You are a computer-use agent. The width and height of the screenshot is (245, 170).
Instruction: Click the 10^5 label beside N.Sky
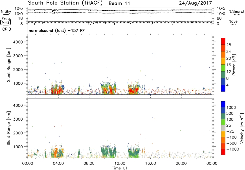point(19,9)
